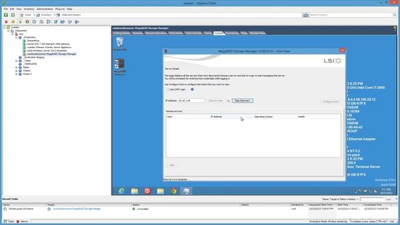The width and height of the screenshot is (400, 225).
Task: Expand the Betas resource pool
Action: pos(17,67)
